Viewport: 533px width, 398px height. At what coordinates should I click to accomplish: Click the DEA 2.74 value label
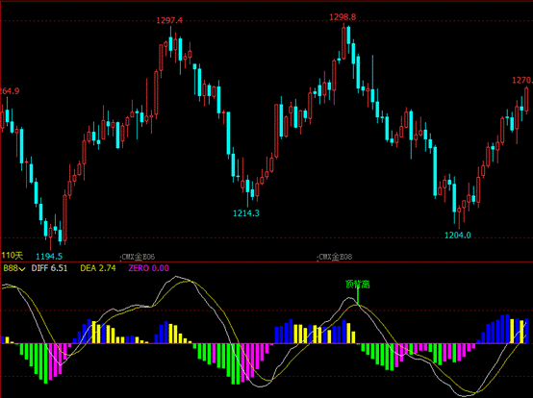[98, 268]
